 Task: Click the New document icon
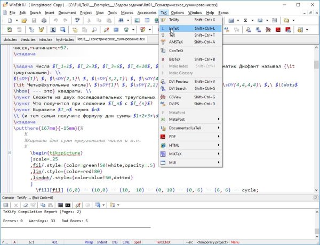point(10,20)
